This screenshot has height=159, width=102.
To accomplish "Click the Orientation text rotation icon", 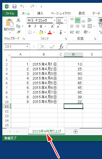I will click(x=85, y=32).
